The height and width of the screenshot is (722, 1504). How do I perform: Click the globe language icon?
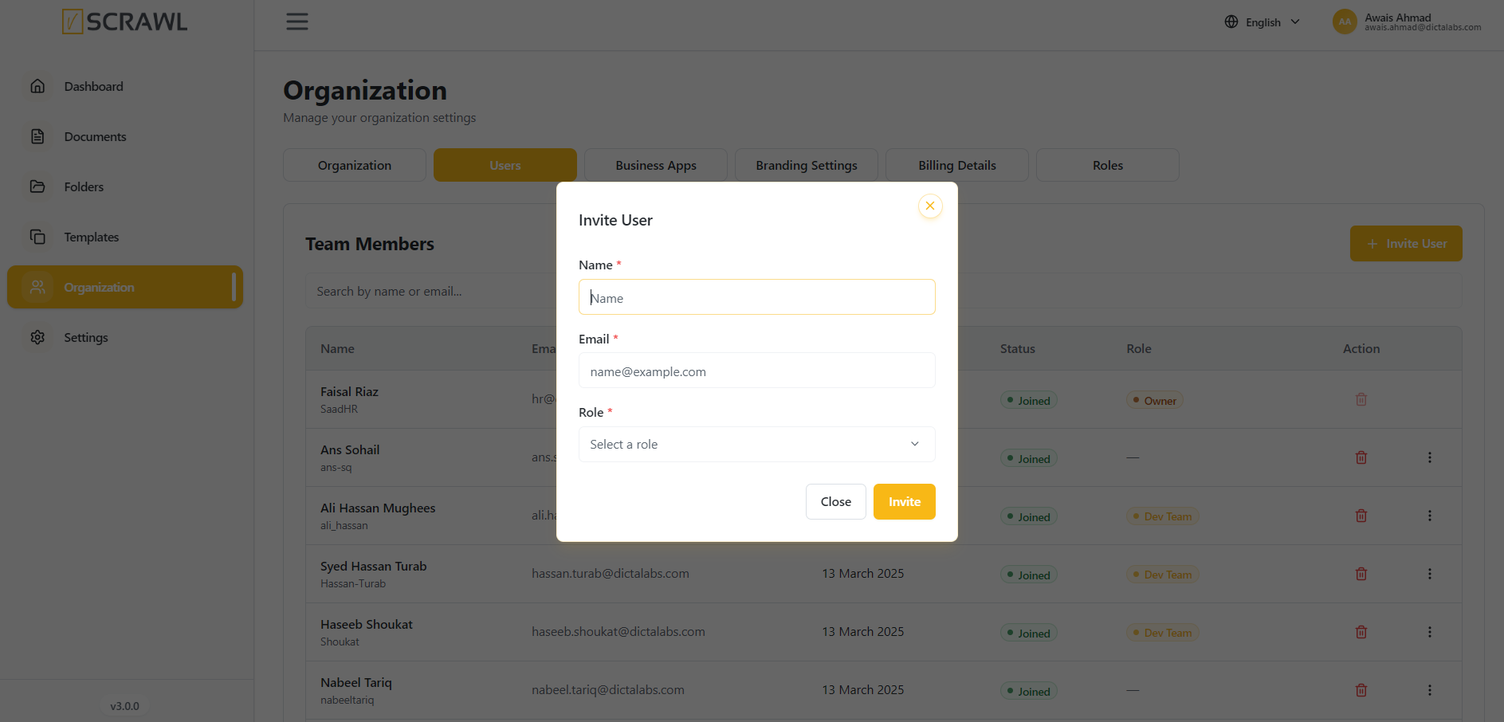coord(1231,22)
